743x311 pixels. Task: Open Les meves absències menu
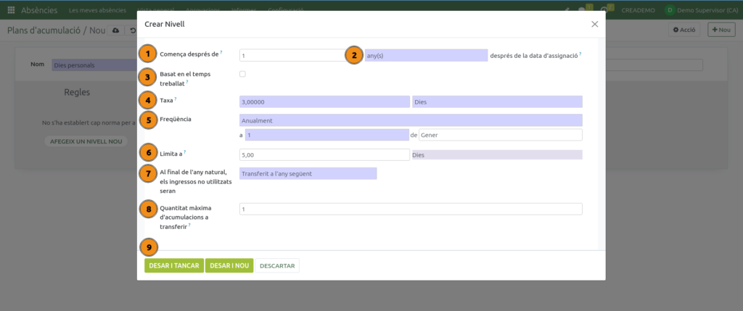[x=97, y=10]
